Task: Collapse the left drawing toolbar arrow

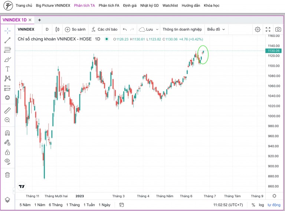Action: (14, 191)
